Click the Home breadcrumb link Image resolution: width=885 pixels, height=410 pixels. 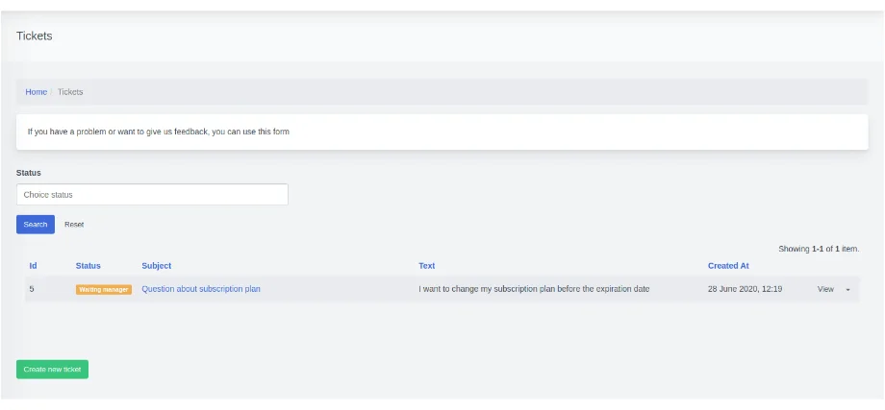[x=36, y=92]
